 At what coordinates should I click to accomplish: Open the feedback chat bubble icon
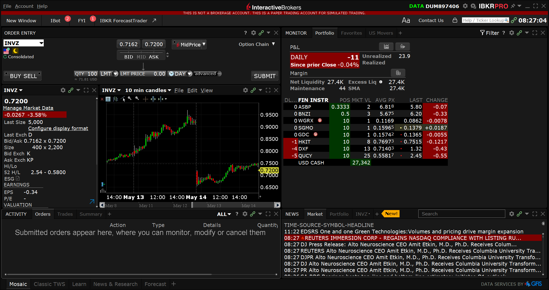pyautogui.click(x=473, y=6)
